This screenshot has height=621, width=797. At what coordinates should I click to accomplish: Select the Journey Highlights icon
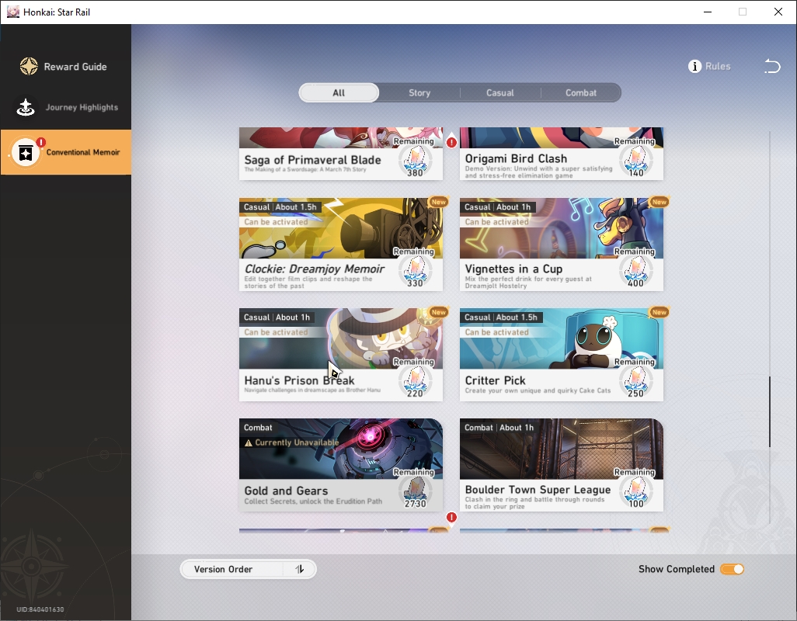pyautogui.click(x=26, y=107)
